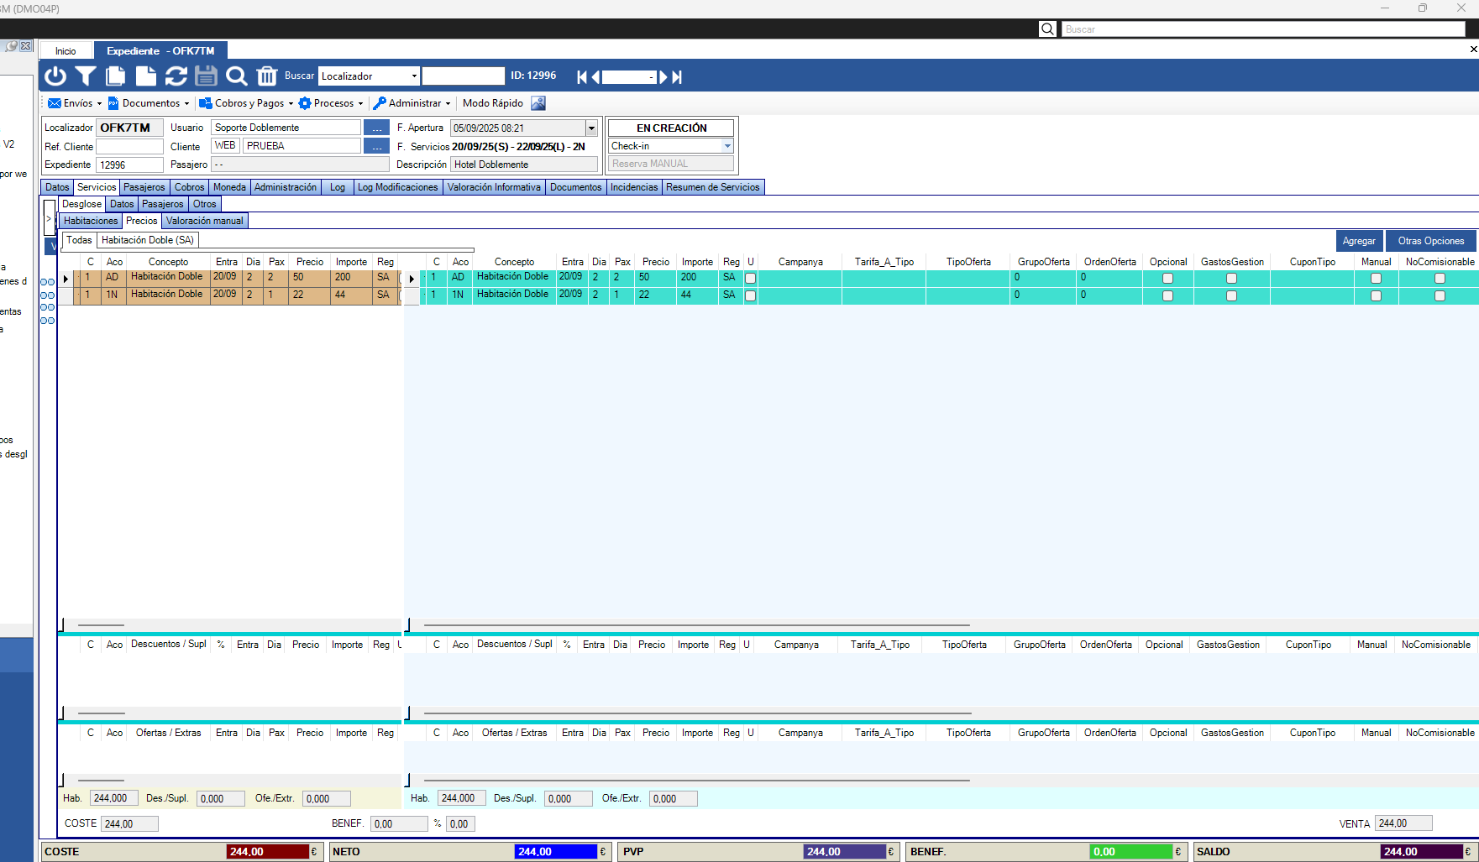The height and width of the screenshot is (862, 1479).
Task: Open the Buscar Localizador dropdown
Action: (x=414, y=76)
